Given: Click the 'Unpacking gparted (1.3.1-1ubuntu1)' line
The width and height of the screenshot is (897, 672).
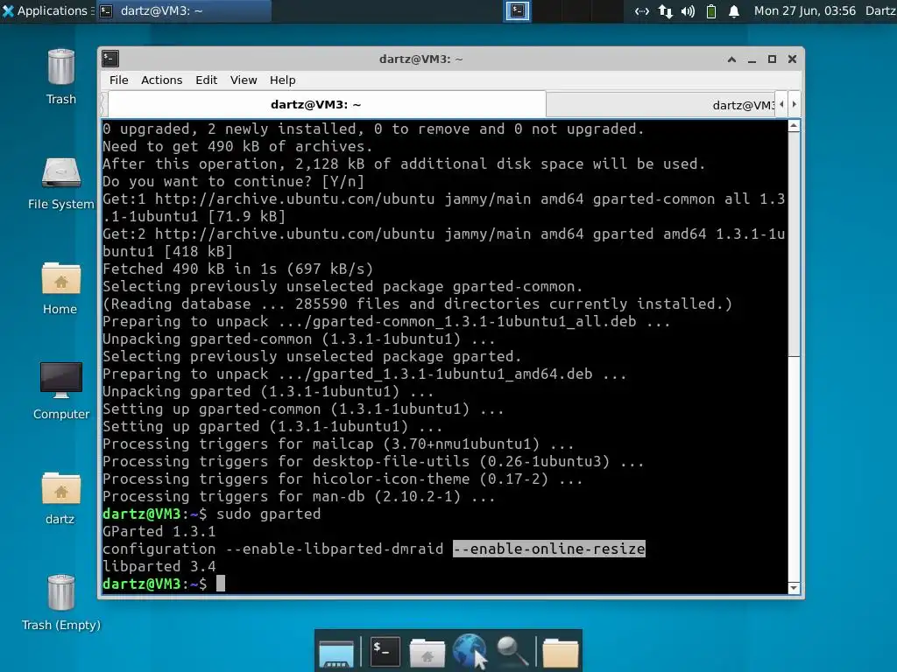Looking at the screenshot, I should point(268,391).
